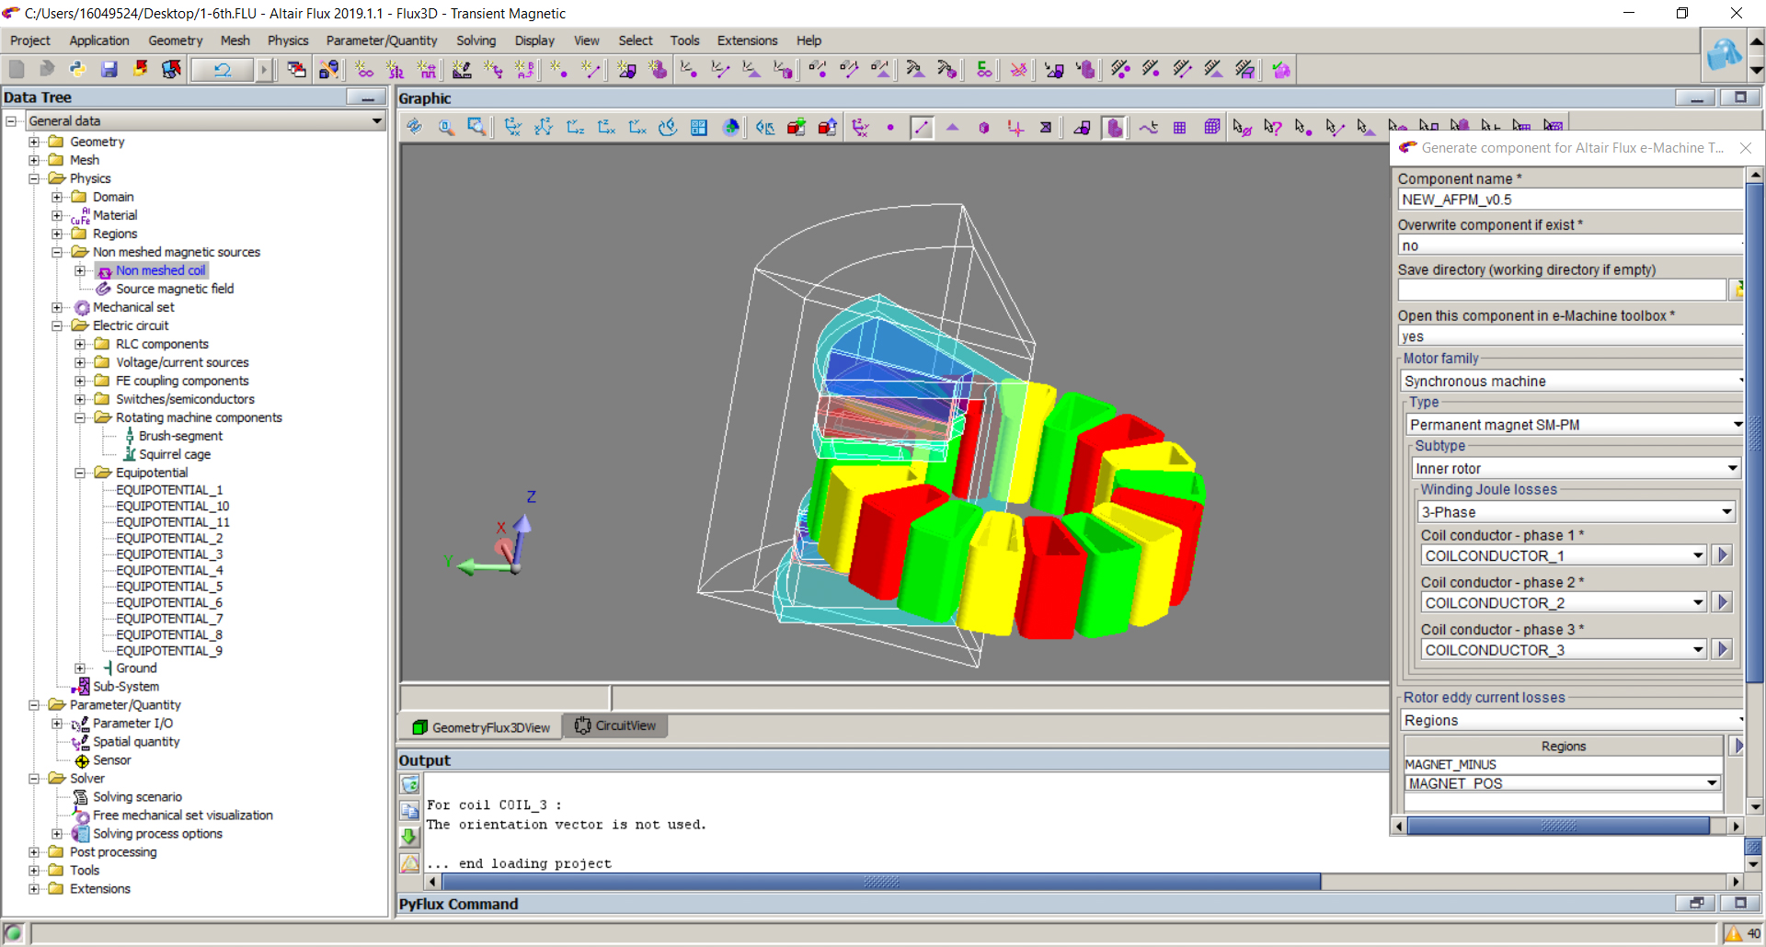The width and height of the screenshot is (1766, 947).
Task: Switch to the CircuitView tab
Action: click(615, 725)
